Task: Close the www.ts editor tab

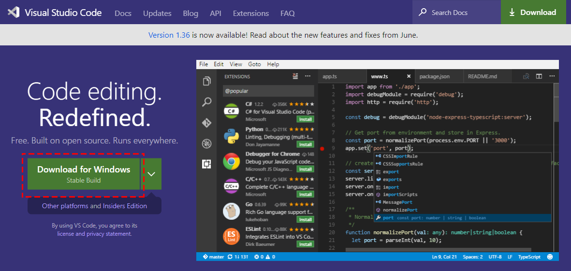Action: (409, 76)
